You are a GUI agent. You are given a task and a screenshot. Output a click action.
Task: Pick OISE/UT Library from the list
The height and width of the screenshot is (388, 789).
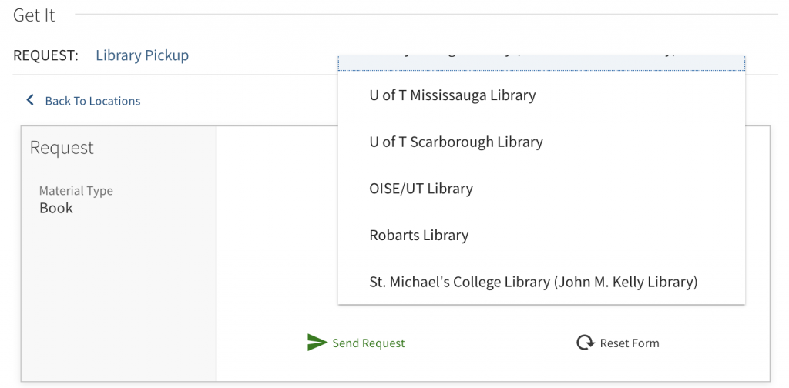pyautogui.click(x=421, y=189)
